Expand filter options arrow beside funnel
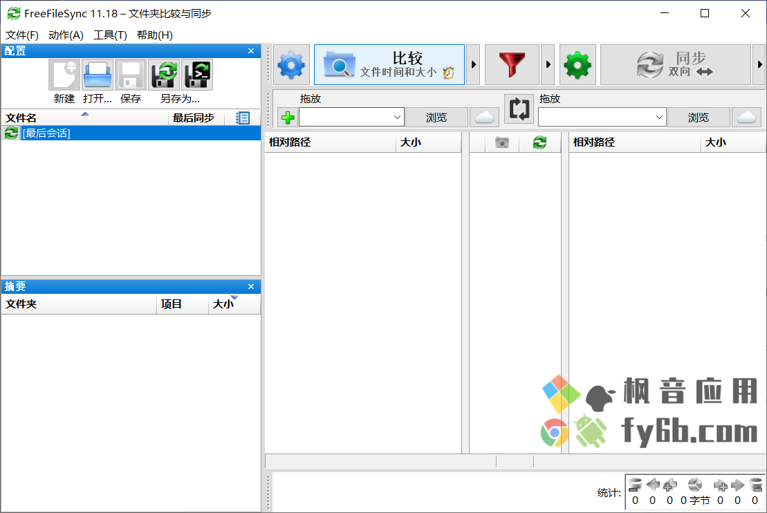Image resolution: width=767 pixels, height=513 pixels. coord(548,64)
